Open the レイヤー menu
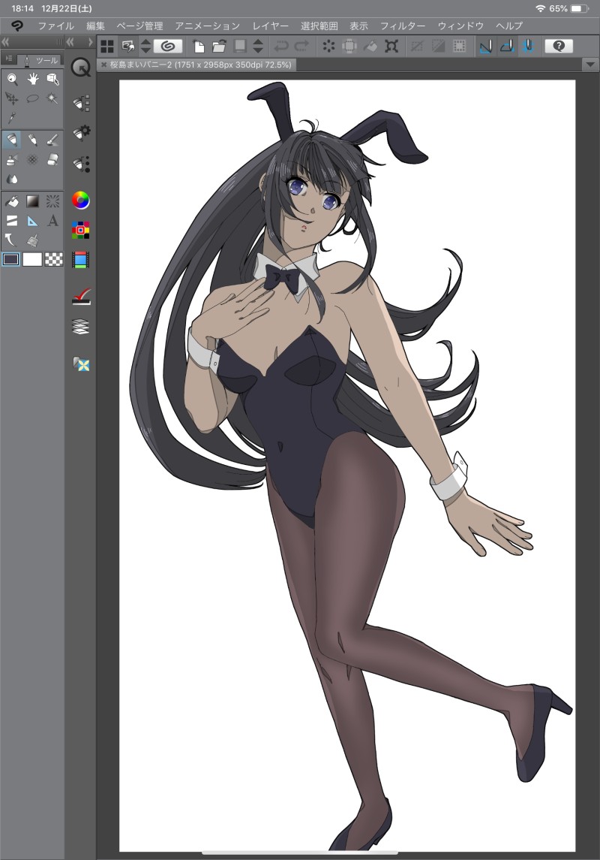The width and height of the screenshot is (600, 860). pyautogui.click(x=271, y=26)
